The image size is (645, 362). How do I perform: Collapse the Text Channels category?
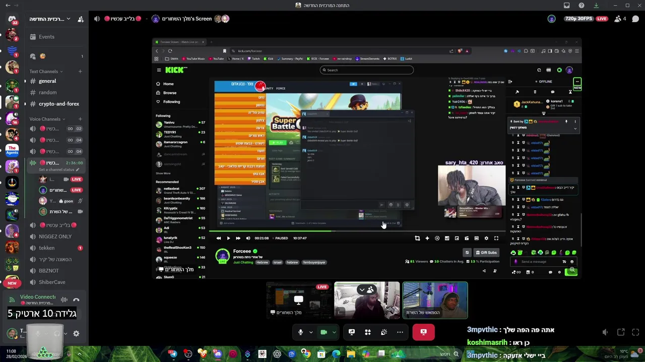tap(45, 71)
